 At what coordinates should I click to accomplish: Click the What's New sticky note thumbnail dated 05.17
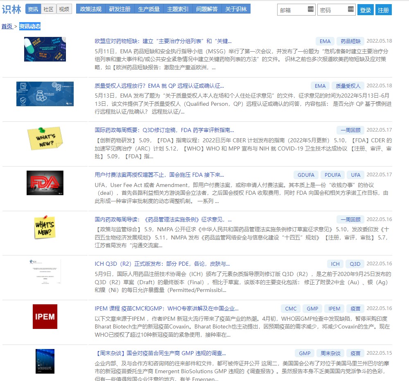(45, 138)
